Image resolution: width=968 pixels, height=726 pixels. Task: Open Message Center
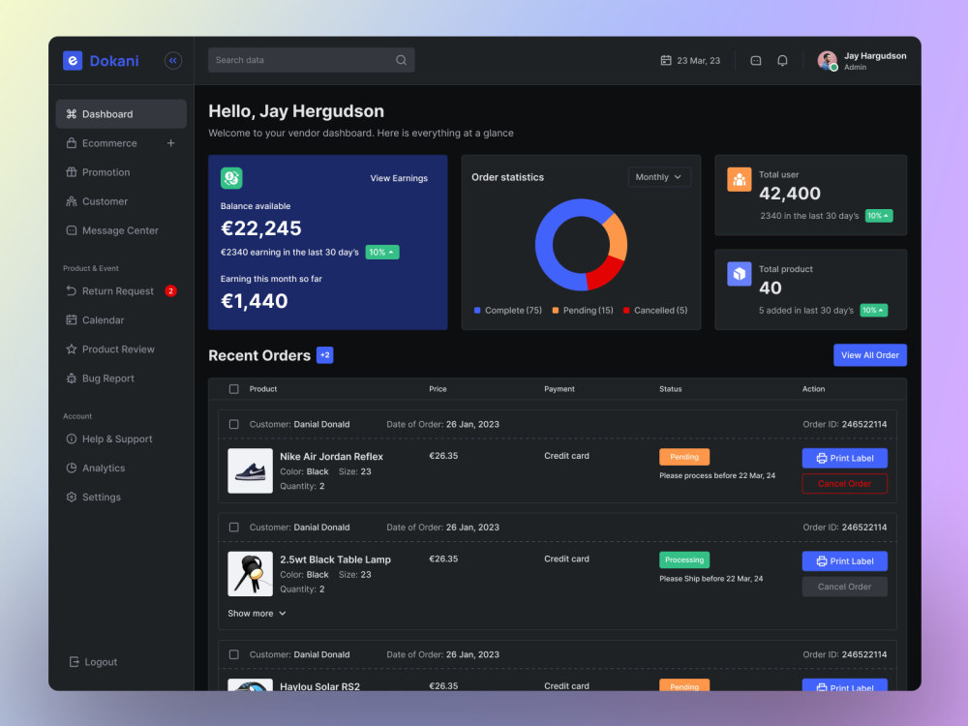tap(121, 230)
